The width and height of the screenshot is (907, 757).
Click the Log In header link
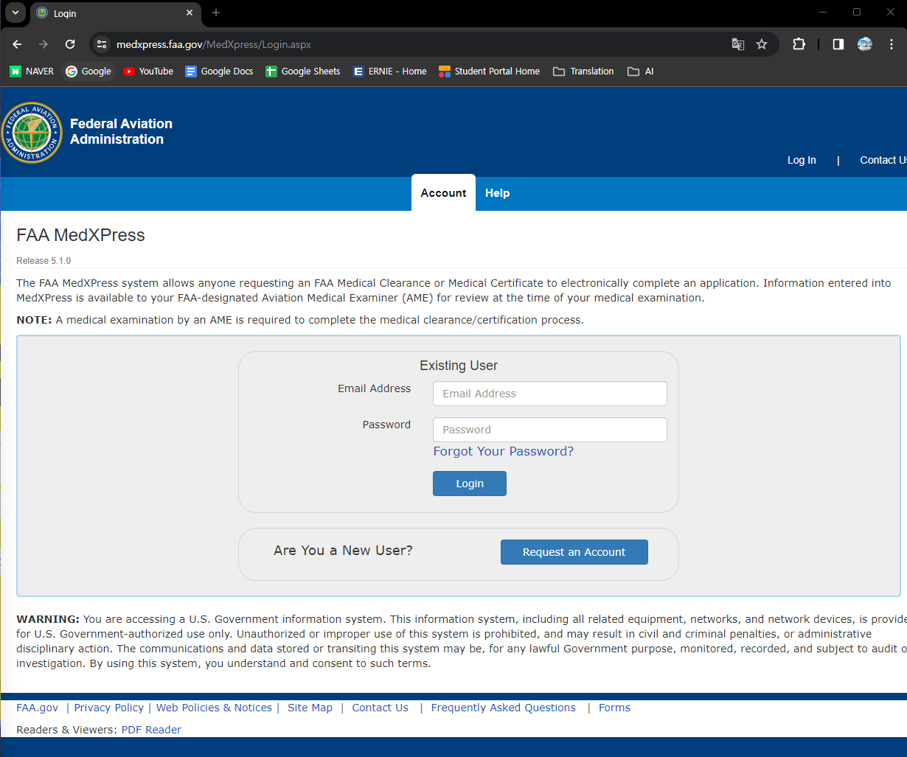click(x=802, y=160)
